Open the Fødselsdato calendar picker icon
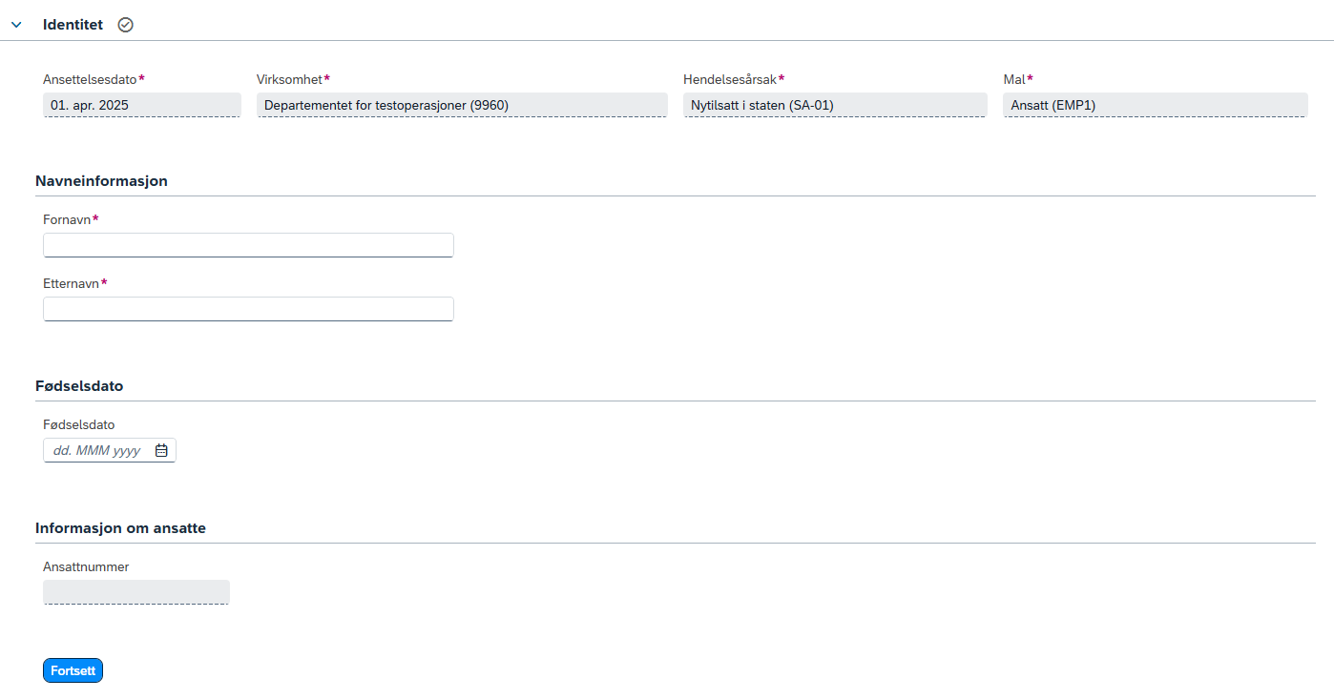Viewport: 1334px width, 699px height. tap(161, 450)
